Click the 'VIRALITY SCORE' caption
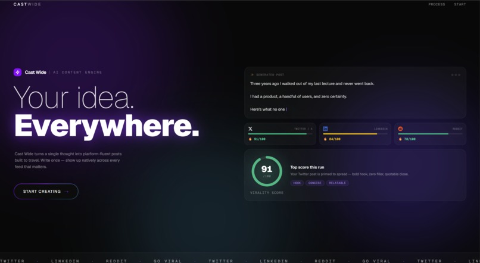 coord(267,193)
